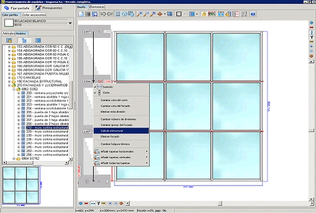Open Añadir tapetas horizontales submenu
316x213 pixels.
click(121, 152)
